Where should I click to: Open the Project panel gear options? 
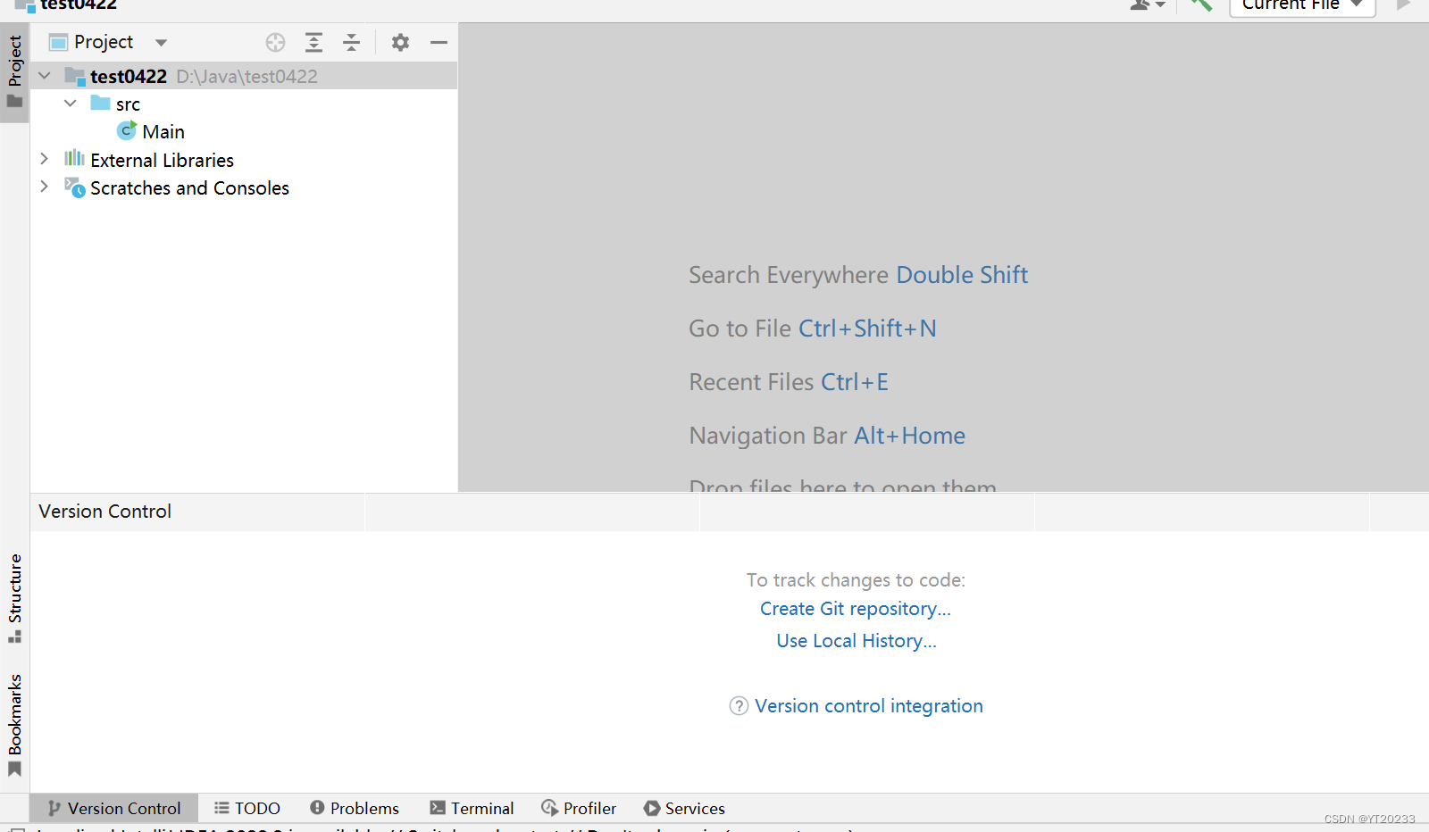(400, 42)
